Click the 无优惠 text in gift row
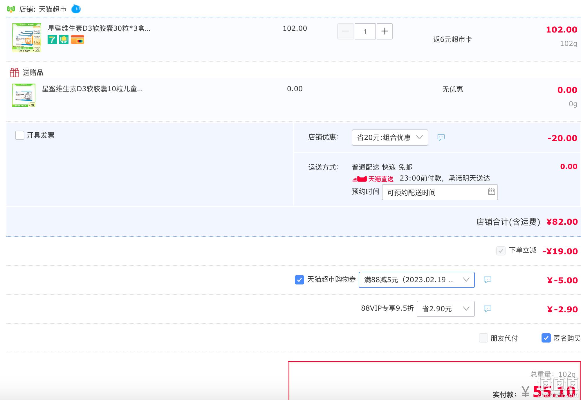581x400 pixels. pos(453,89)
